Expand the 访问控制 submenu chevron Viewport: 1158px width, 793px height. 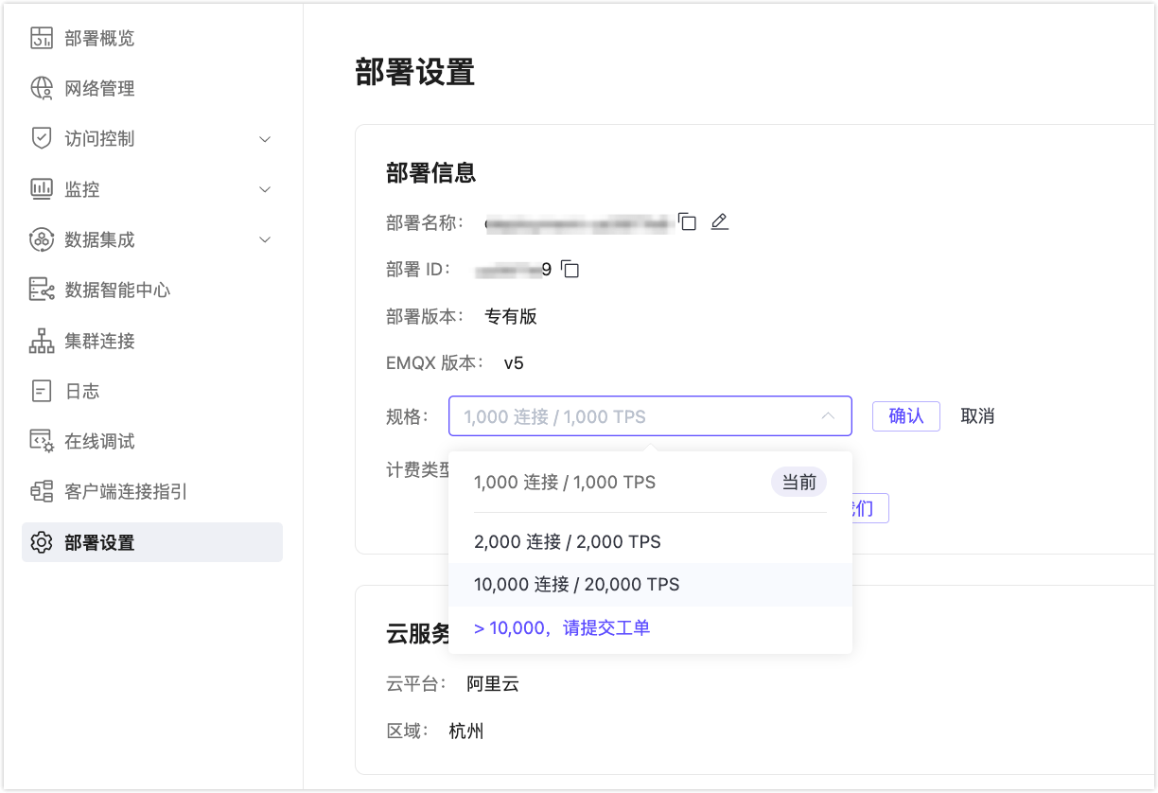[265, 139]
